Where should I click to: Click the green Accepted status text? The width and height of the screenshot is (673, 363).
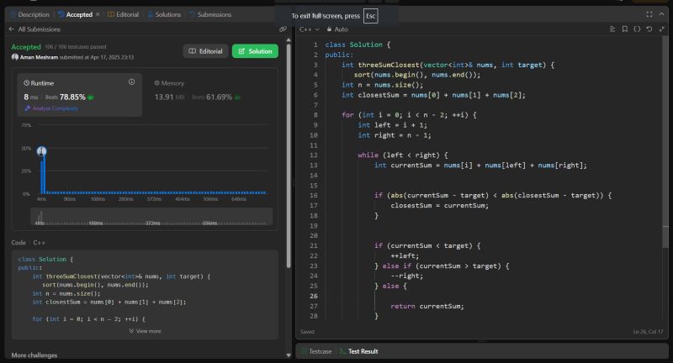(26, 47)
